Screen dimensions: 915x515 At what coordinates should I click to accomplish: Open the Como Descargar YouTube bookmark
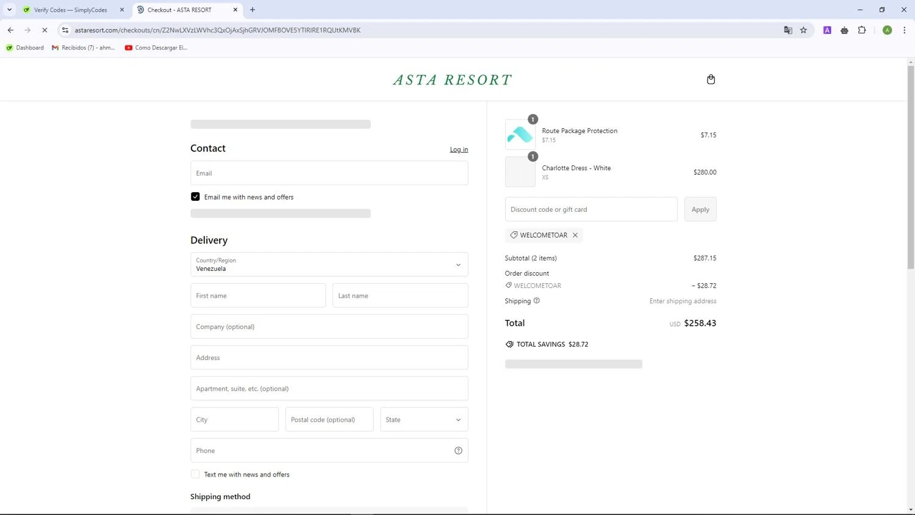[x=156, y=48]
